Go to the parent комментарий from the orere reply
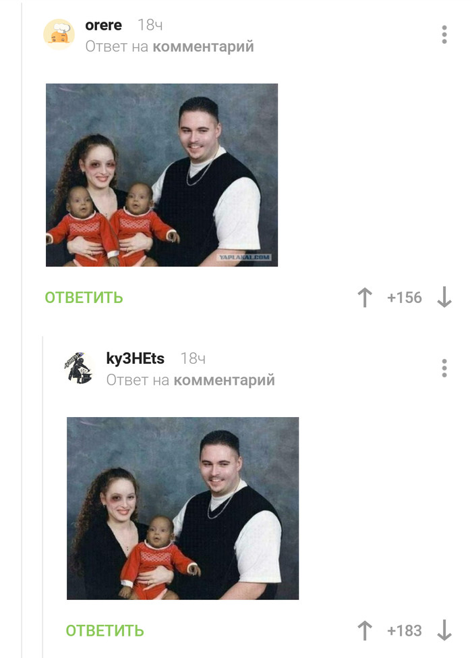Screen dimensions: 472x658 (x=204, y=47)
